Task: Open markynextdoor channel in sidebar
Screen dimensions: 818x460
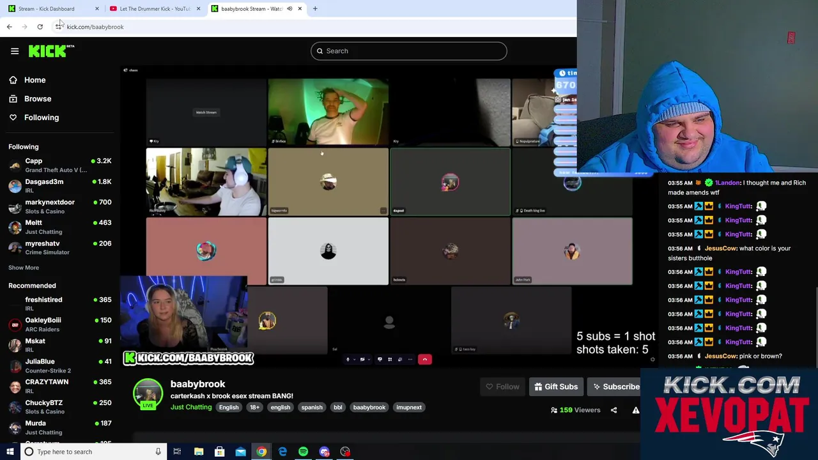Action: pyautogui.click(x=60, y=206)
